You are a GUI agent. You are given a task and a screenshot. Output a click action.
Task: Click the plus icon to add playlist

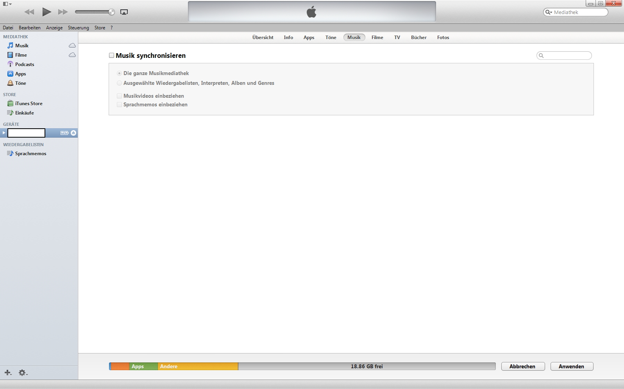[8, 373]
